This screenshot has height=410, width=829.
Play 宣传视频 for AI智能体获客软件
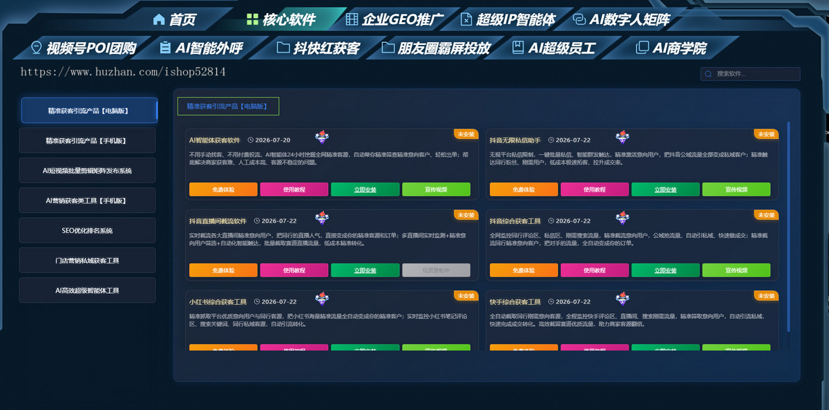pos(436,189)
